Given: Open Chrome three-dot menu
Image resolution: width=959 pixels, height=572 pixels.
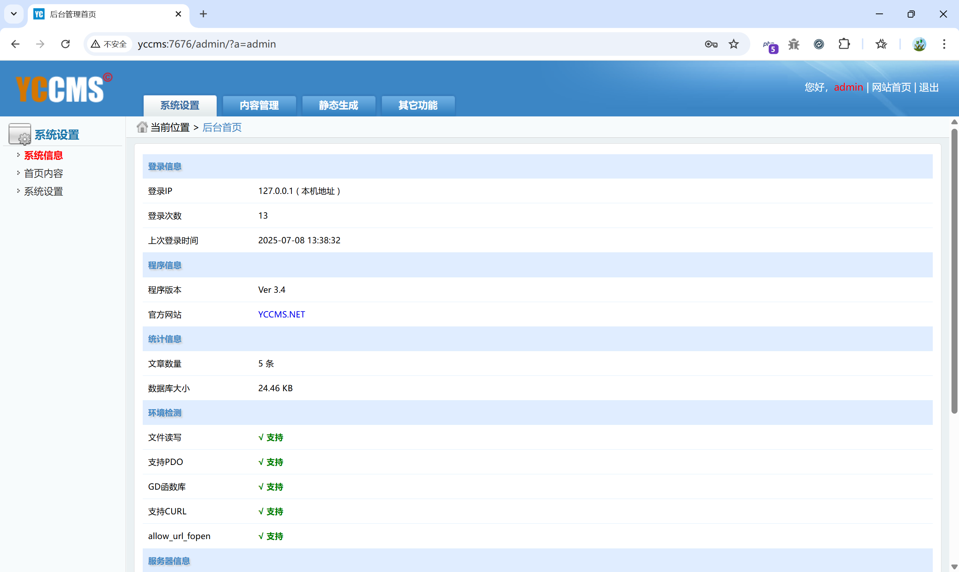Looking at the screenshot, I should coord(944,44).
